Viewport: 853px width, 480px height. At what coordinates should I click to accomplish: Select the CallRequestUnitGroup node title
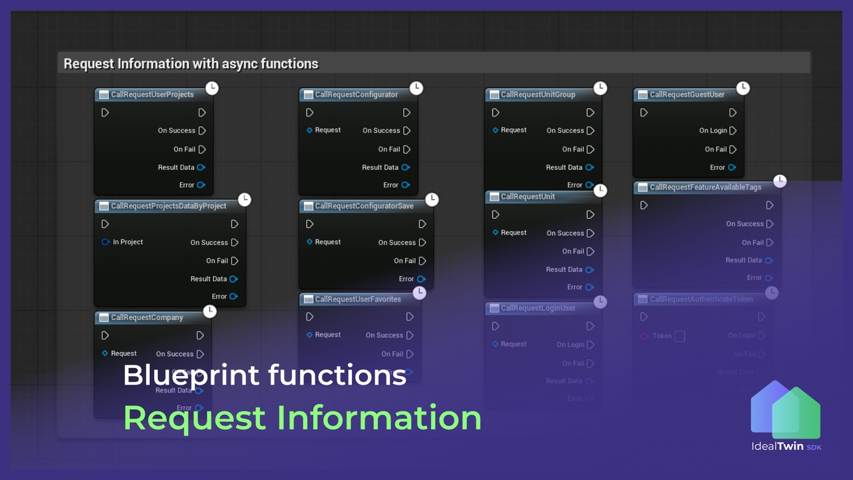click(538, 95)
